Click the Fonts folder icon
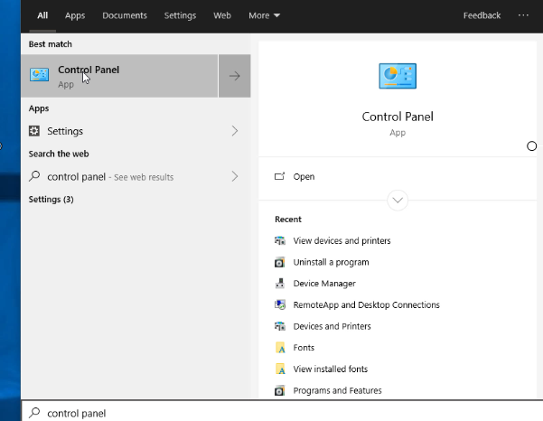Screen dimensions: 543x421 point(280,348)
